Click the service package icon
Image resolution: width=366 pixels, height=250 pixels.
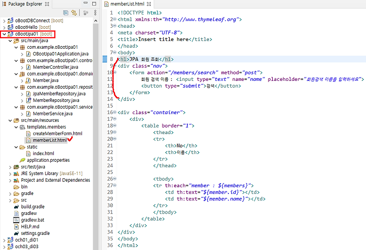[x=22, y=107]
